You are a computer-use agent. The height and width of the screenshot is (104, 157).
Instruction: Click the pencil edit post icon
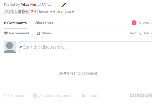pos(64,5)
